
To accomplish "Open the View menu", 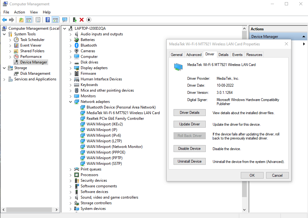I will click(34, 12).
